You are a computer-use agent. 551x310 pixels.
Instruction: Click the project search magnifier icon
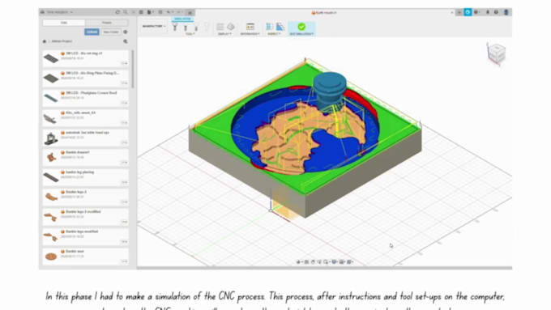click(x=126, y=41)
